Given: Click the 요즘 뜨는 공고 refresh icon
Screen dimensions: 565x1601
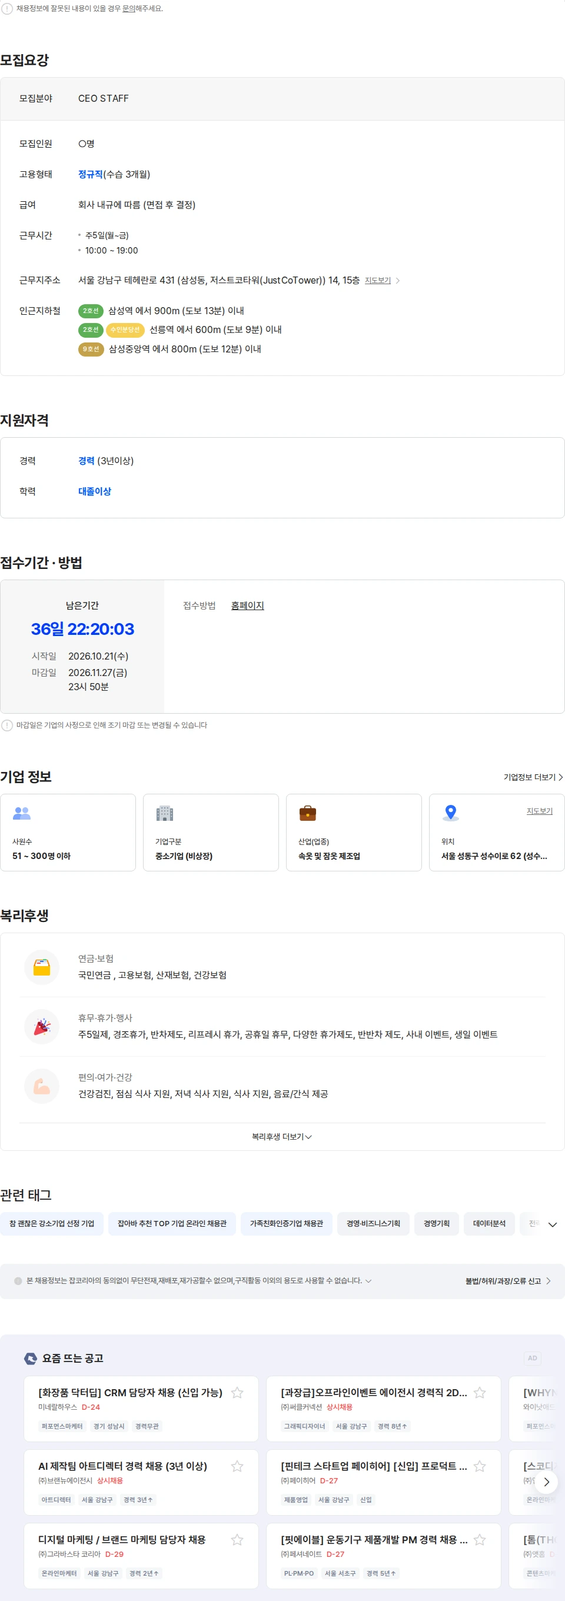Looking at the screenshot, I should [31, 1359].
